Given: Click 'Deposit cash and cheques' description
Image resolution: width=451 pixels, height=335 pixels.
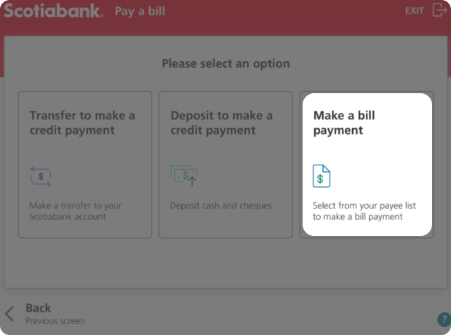Looking at the screenshot, I should click(x=221, y=205).
